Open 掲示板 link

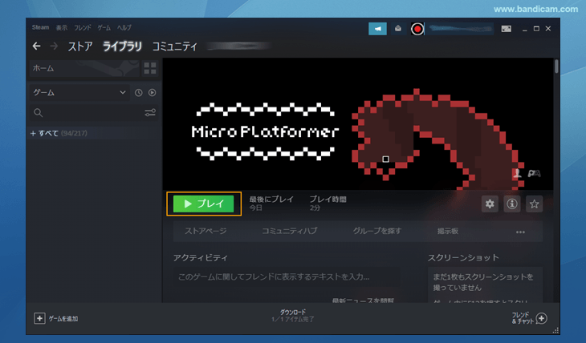(x=448, y=231)
